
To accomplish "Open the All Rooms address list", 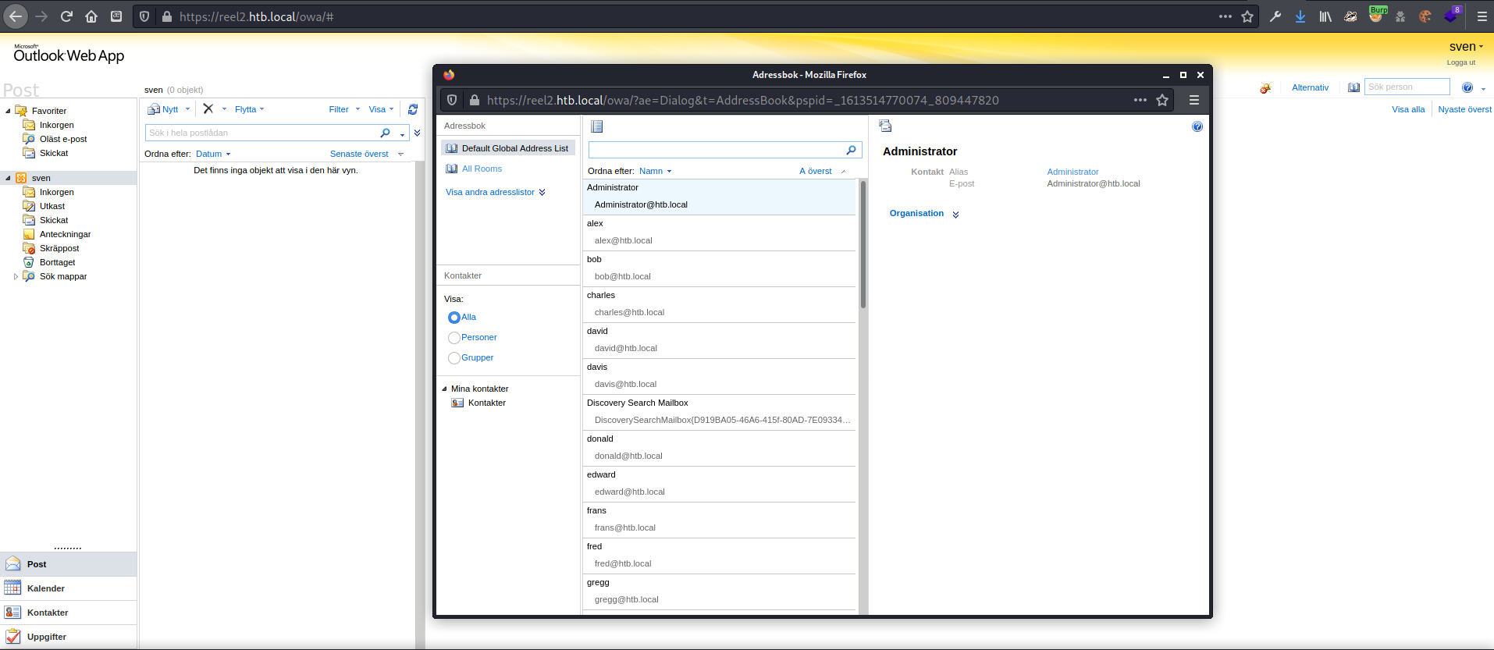I will [482, 169].
